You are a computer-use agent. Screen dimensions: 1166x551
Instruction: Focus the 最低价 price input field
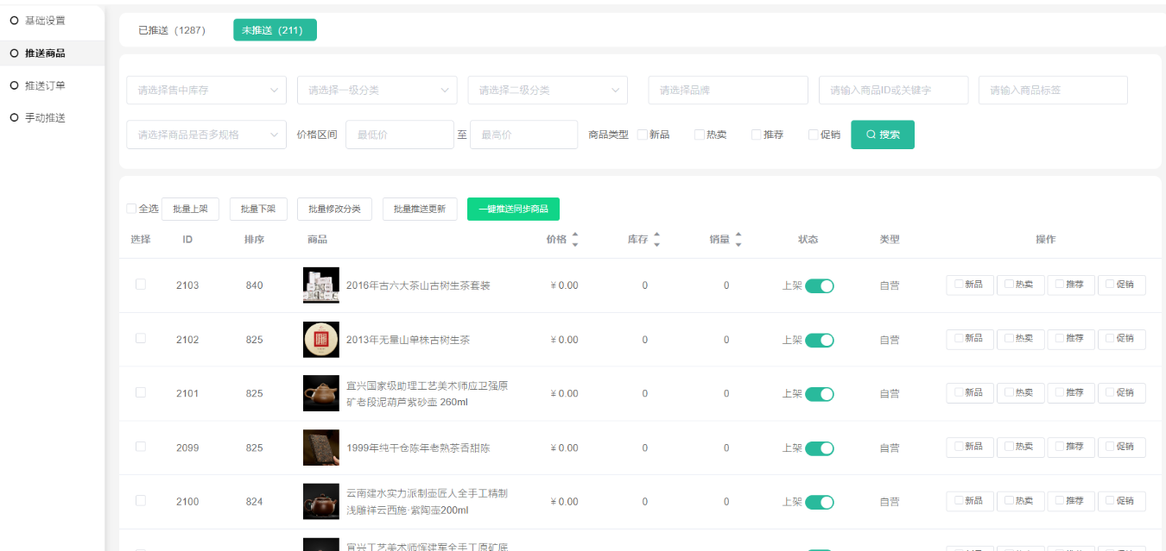pos(399,135)
